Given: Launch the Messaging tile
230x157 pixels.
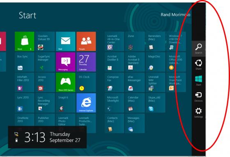Looking at the screenshot, I should point(66,62).
